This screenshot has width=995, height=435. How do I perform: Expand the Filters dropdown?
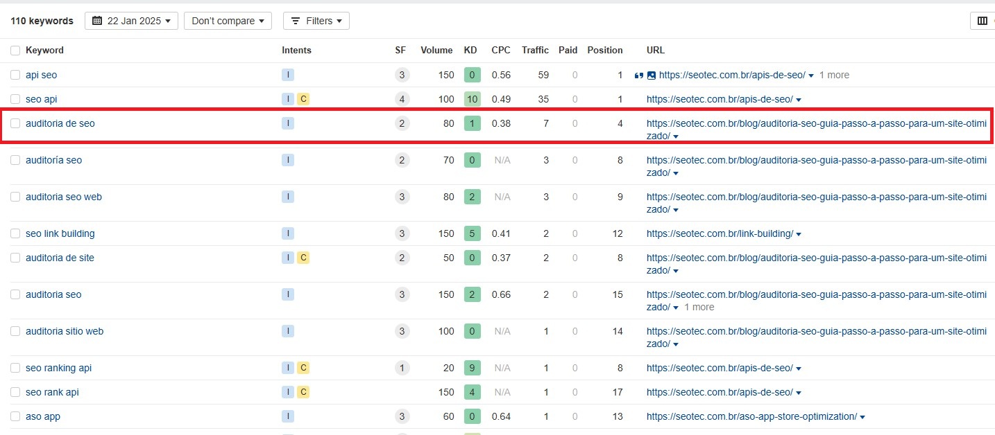coord(316,21)
